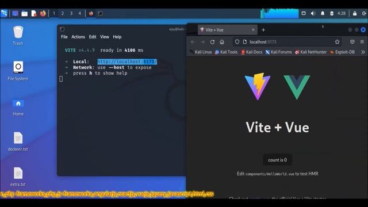Open the File System desktop icon
The height and width of the screenshot is (207, 368).
click(x=18, y=71)
